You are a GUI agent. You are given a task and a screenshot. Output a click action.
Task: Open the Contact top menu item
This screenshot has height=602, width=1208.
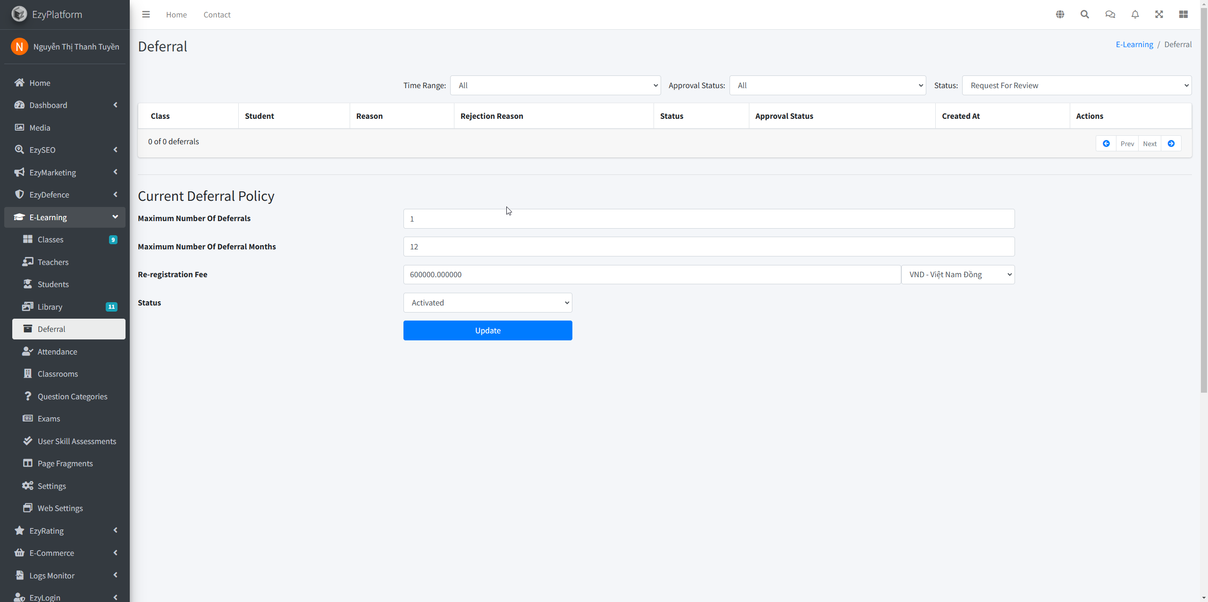[217, 15]
